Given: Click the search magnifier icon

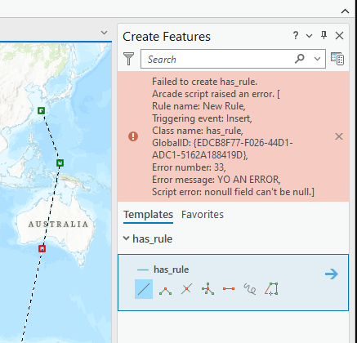Looking at the screenshot, I should [x=300, y=59].
